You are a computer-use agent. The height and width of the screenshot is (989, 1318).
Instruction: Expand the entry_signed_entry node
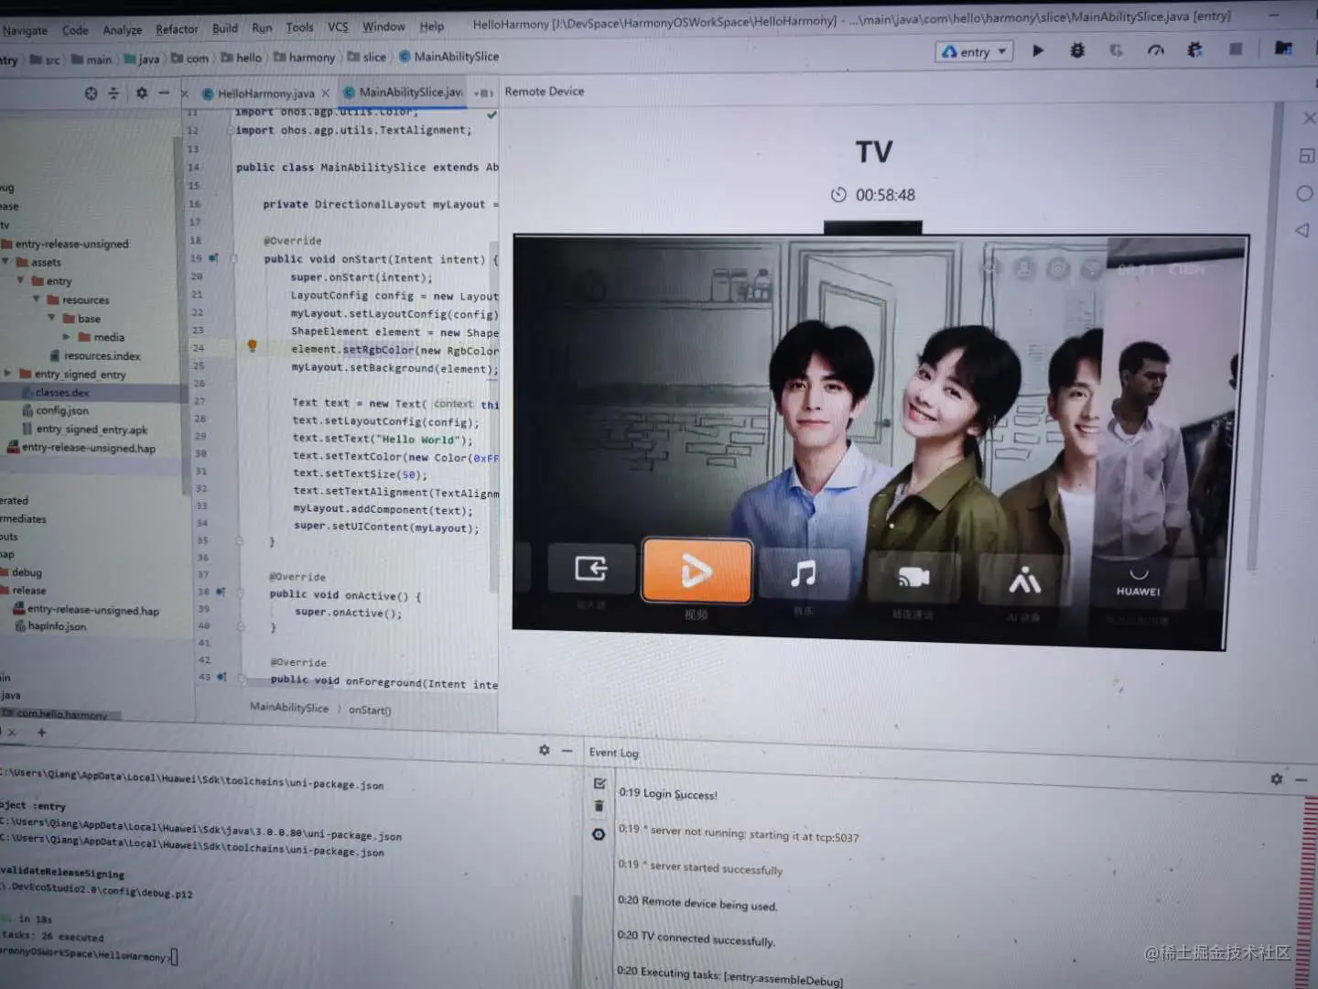(7, 374)
